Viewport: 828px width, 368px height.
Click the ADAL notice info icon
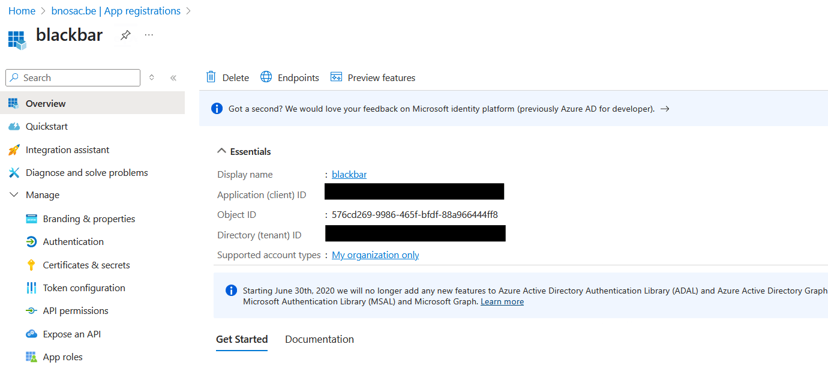[x=231, y=291]
